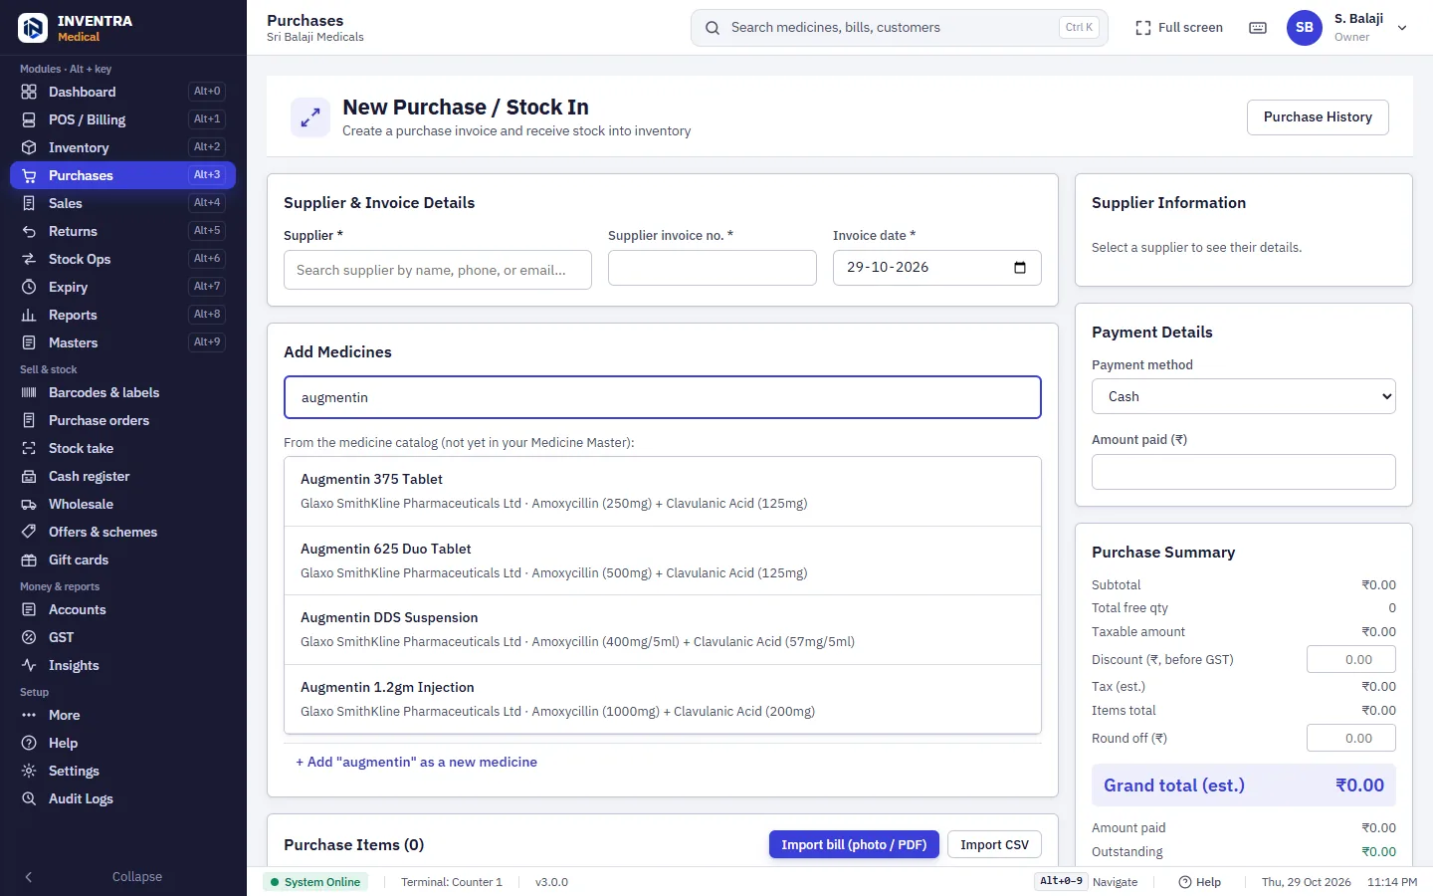
Task: Open the Dashboard module icon
Action: click(x=29, y=92)
